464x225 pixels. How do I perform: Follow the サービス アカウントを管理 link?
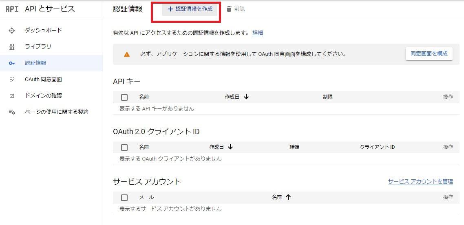[420, 182]
